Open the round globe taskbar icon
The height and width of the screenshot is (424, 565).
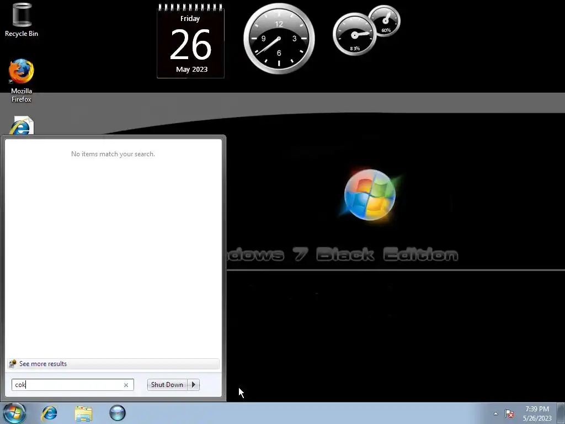(x=118, y=413)
